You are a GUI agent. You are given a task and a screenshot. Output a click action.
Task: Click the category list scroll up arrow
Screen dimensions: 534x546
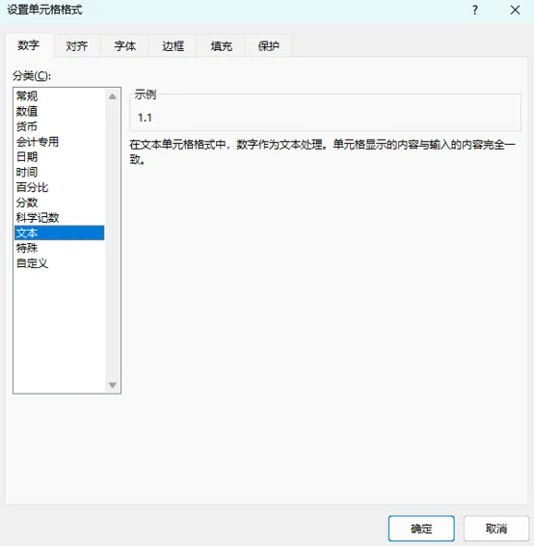coord(113,96)
